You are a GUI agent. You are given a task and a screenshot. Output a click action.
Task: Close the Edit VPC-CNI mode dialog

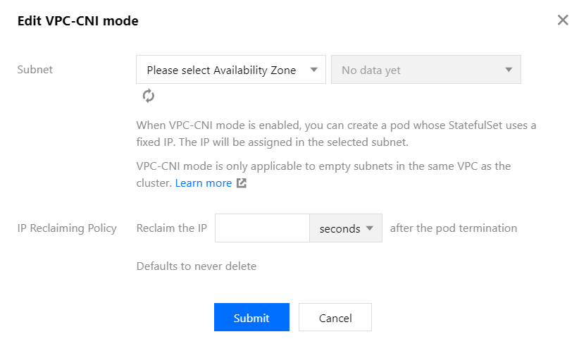tap(563, 20)
